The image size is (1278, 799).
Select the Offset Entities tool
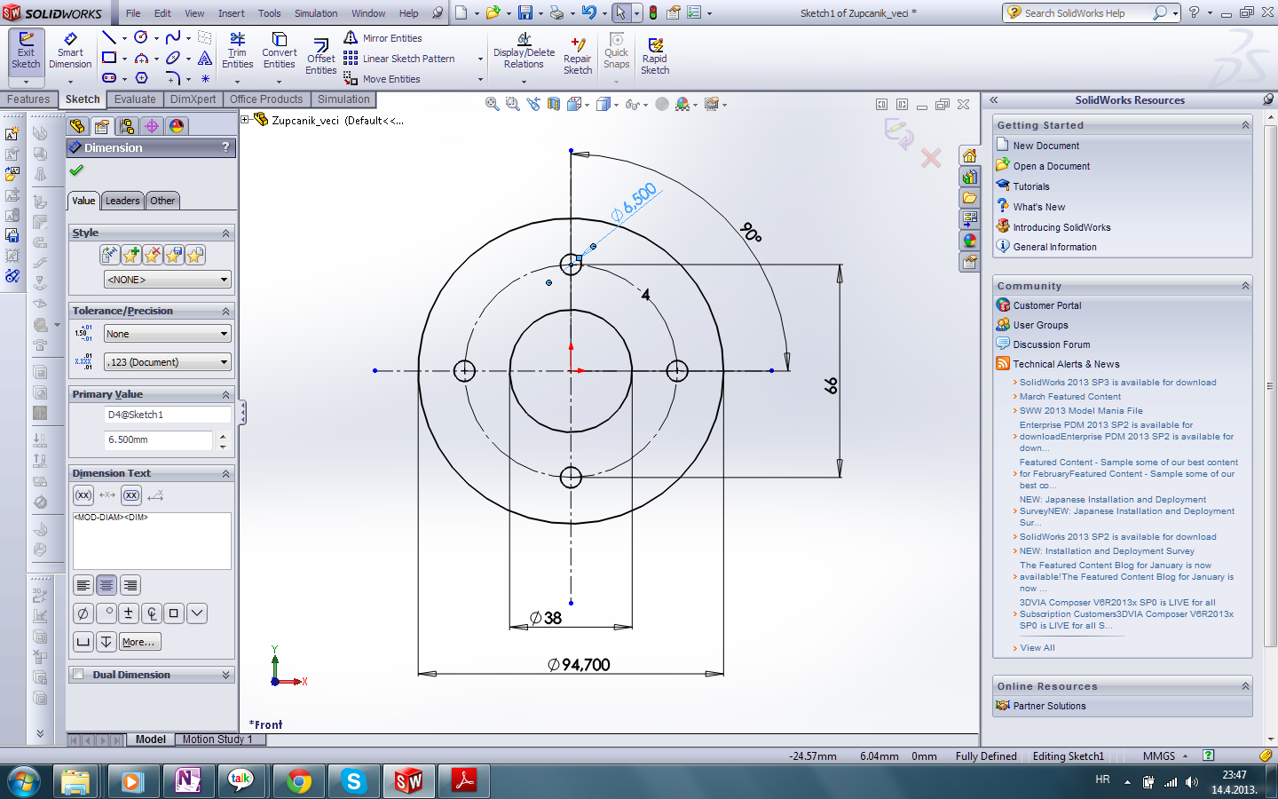(x=320, y=55)
